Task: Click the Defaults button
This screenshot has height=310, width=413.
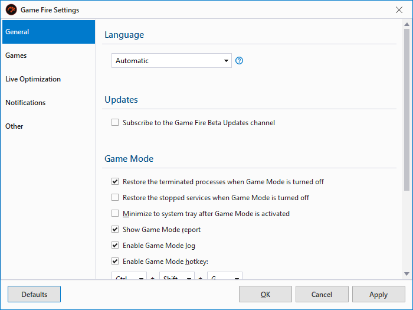Action: coord(34,294)
